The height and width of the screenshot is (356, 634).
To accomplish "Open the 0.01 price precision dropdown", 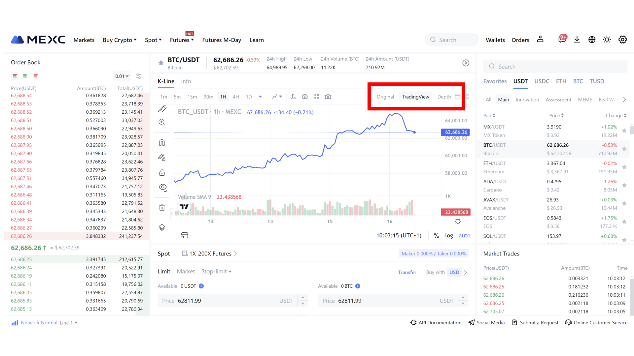I will coord(122,76).
